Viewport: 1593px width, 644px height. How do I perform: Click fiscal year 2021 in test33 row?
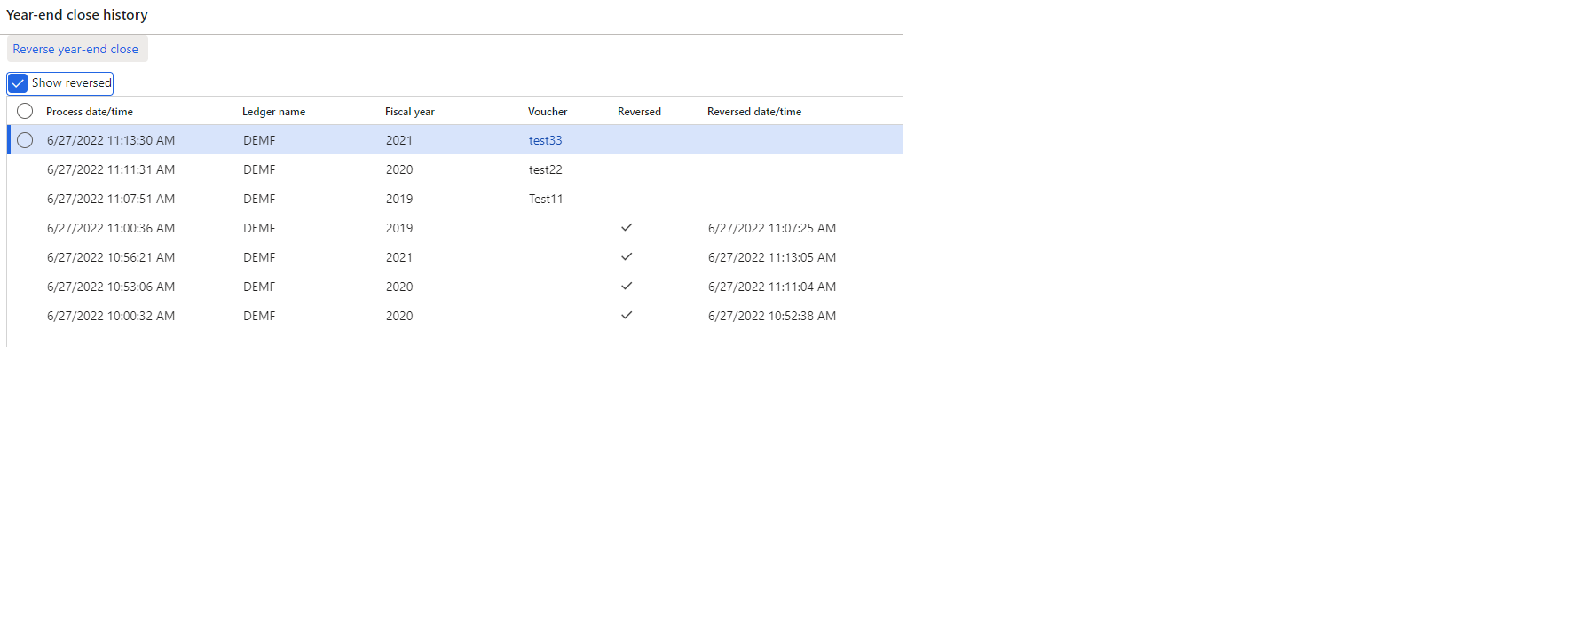pyautogui.click(x=399, y=140)
